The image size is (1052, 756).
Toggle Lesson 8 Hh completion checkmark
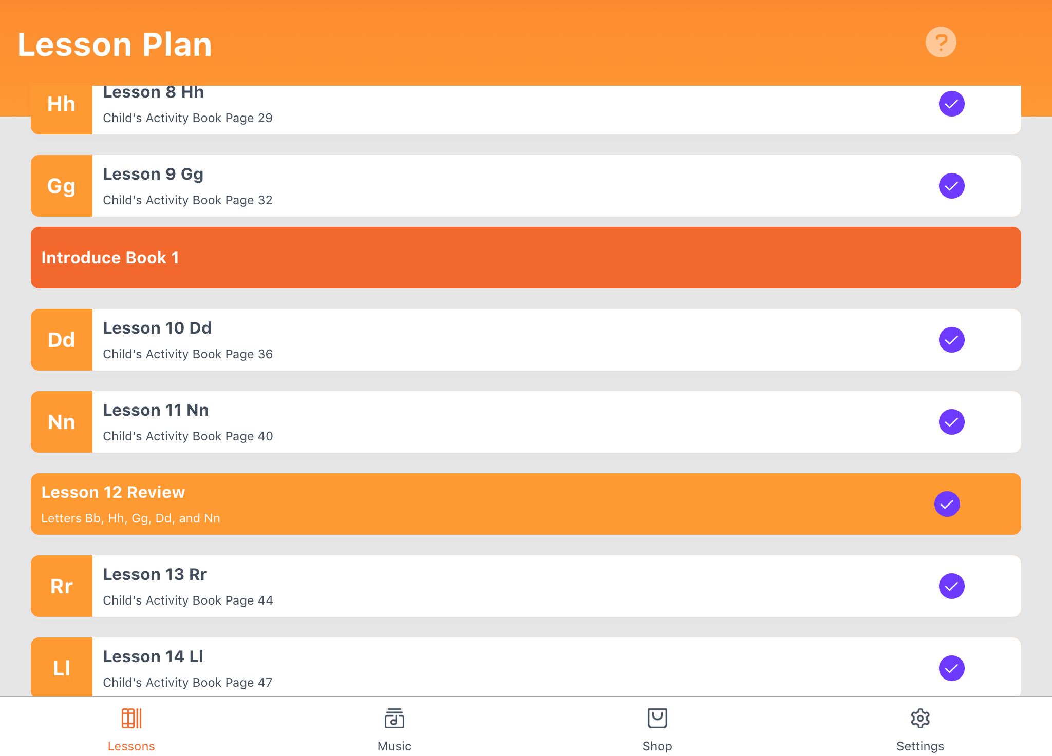click(x=951, y=104)
